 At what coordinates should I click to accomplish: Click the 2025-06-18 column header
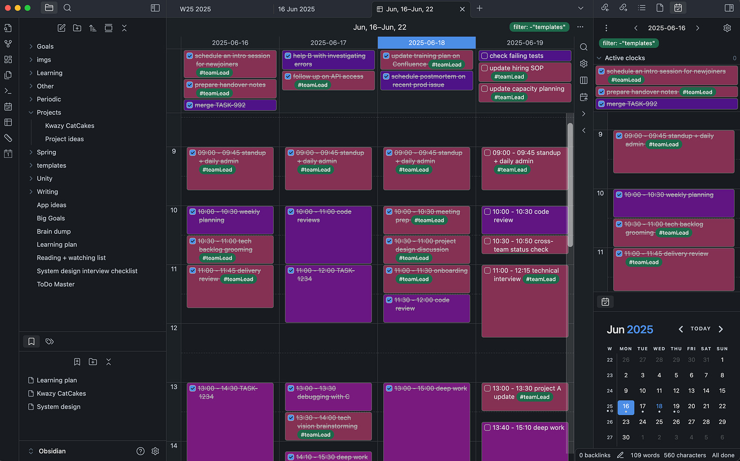click(426, 43)
